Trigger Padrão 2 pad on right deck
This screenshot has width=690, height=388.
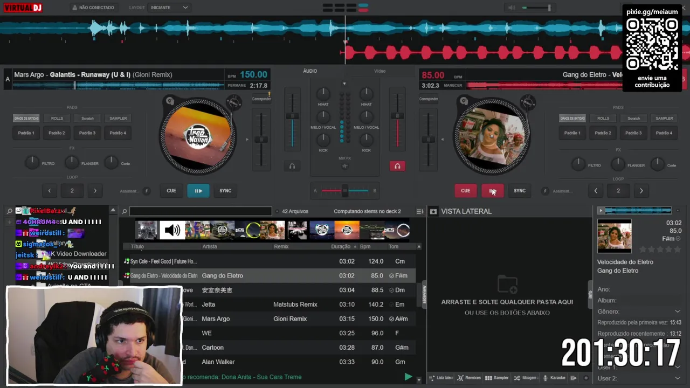pos(603,133)
